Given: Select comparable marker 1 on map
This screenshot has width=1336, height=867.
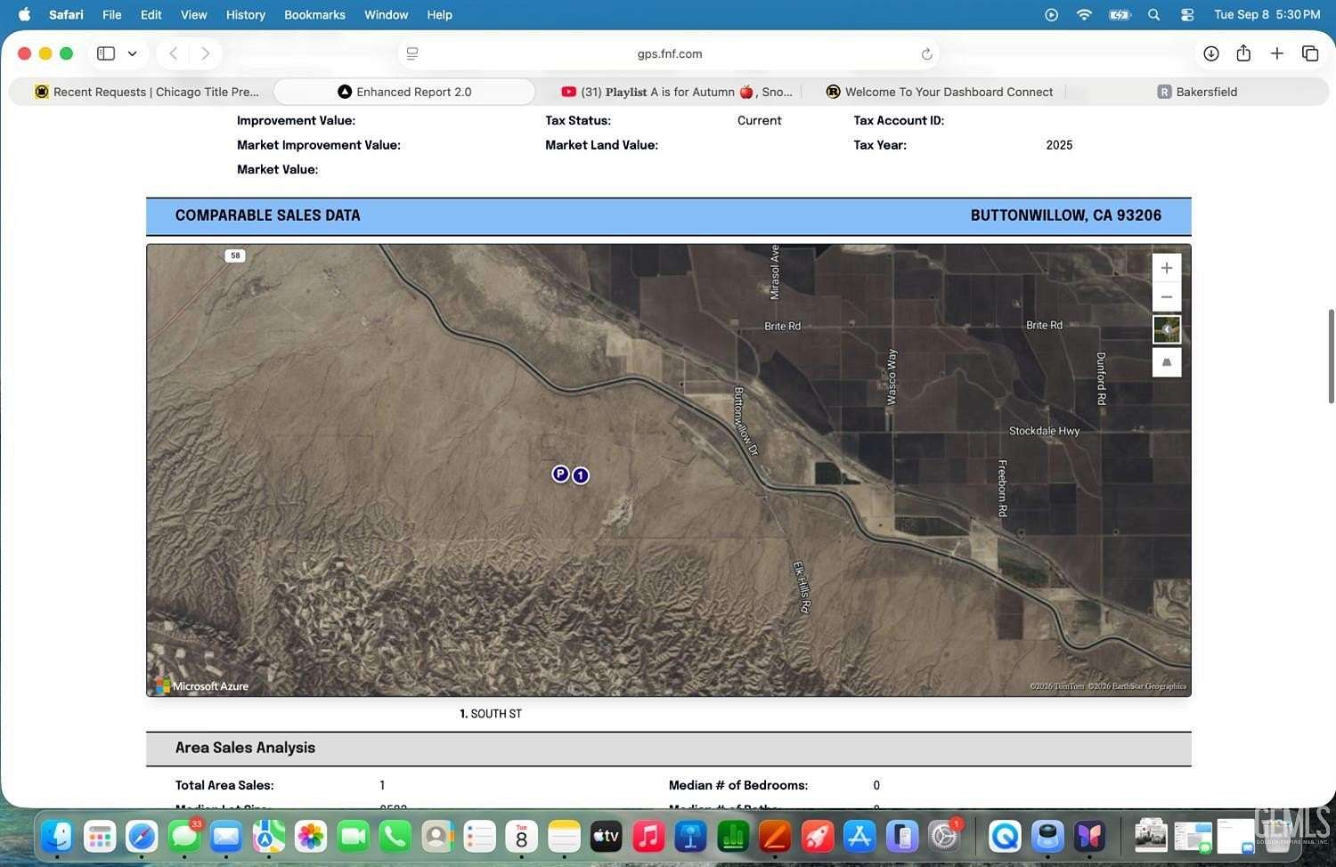Looking at the screenshot, I should [581, 475].
